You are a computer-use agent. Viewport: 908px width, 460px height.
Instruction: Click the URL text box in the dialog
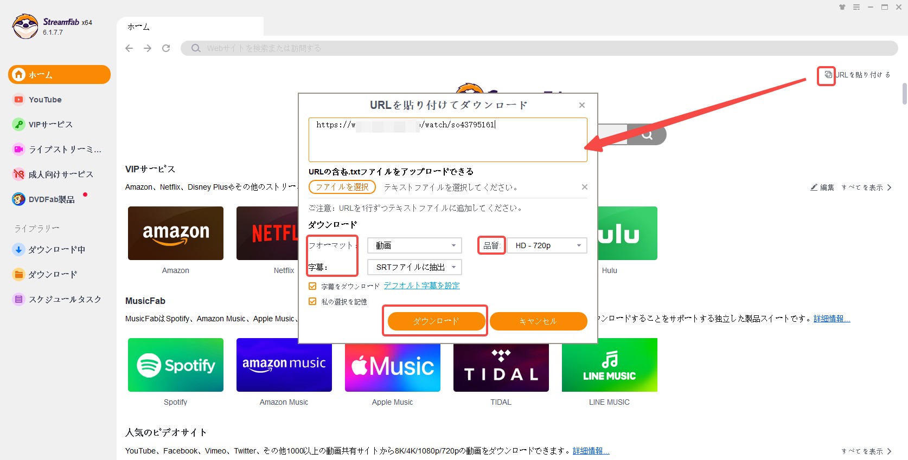tap(448, 140)
